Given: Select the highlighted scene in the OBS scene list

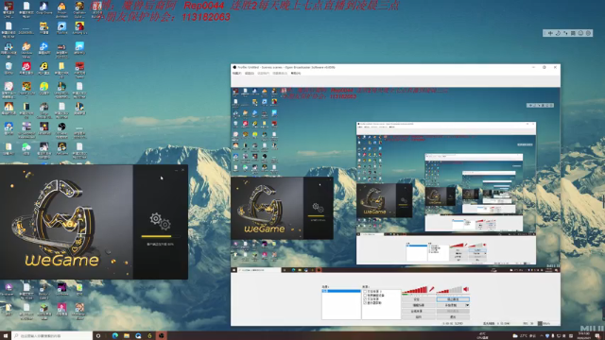Looking at the screenshot, I should 341,291.
